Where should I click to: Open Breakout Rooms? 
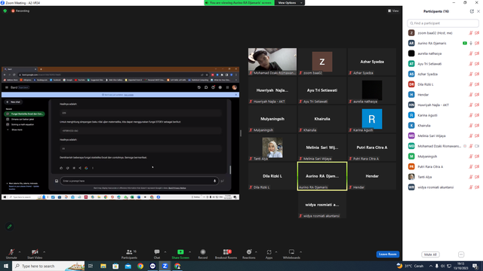coord(226,254)
